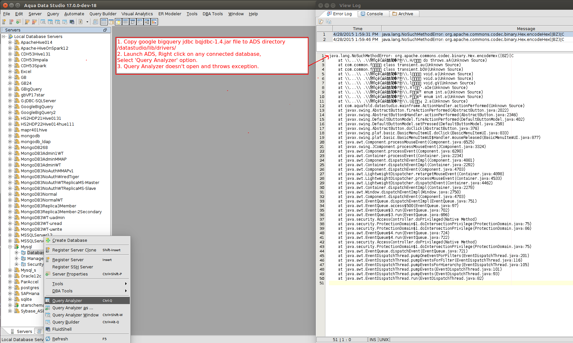Expand the ApacheHive014 server node
Image resolution: width=573 pixels, height=343 pixels.
10,42
